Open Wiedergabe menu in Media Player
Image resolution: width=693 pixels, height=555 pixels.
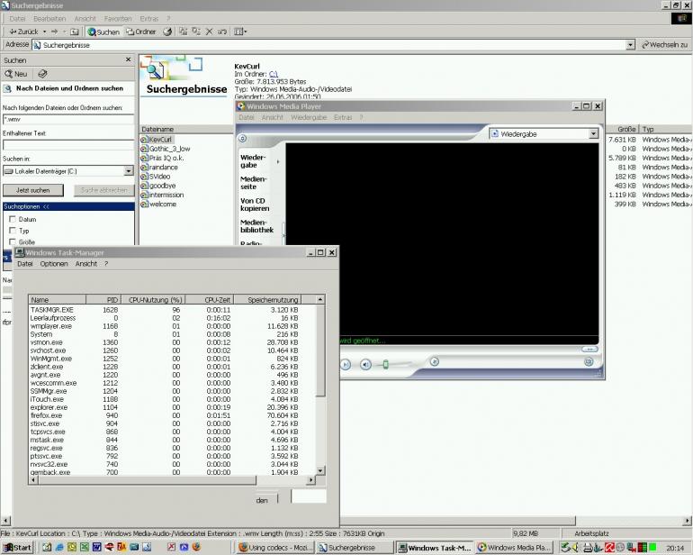pos(309,117)
